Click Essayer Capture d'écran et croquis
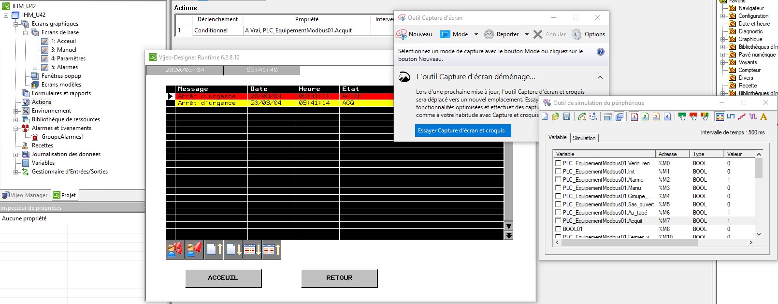Screen dimensions: 778x304 coord(462,130)
